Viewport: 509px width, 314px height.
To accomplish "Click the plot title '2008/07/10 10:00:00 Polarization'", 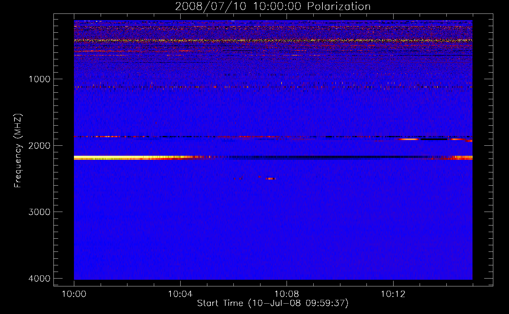I will coord(273,6).
